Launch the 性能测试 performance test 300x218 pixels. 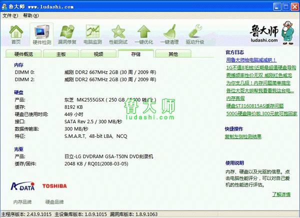(118, 34)
